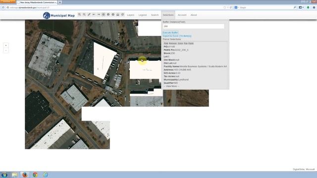The width and height of the screenshot is (317, 178).
Task: Click the Zoom link for the parcel
Action: click(x=180, y=44)
